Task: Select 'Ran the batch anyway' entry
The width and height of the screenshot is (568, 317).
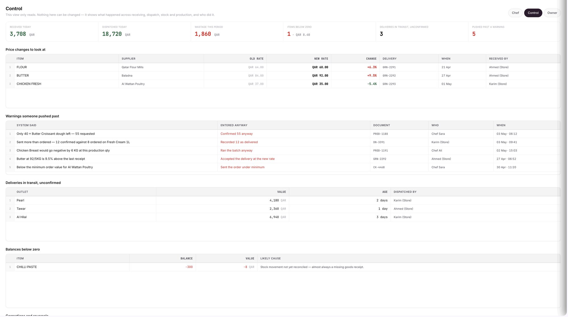Action: [x=236, y=151]
